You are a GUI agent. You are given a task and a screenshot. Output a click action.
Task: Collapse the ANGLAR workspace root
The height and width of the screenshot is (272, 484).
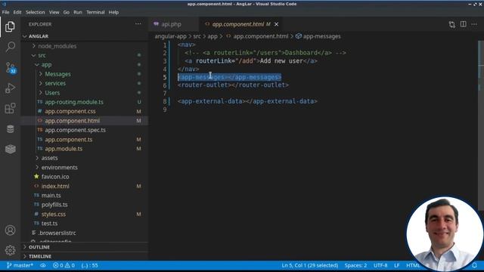click(x=39, y=36)
